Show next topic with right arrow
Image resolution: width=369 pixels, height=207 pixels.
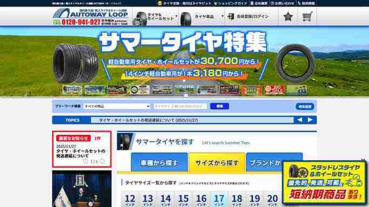[310, 120]
